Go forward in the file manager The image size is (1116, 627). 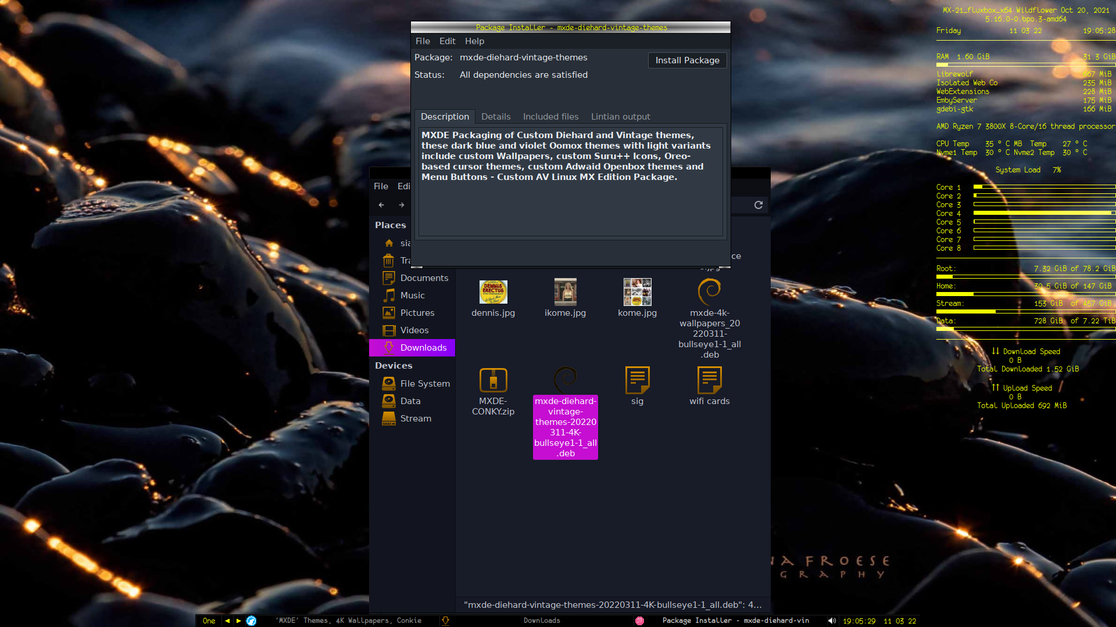pos(401,205)
